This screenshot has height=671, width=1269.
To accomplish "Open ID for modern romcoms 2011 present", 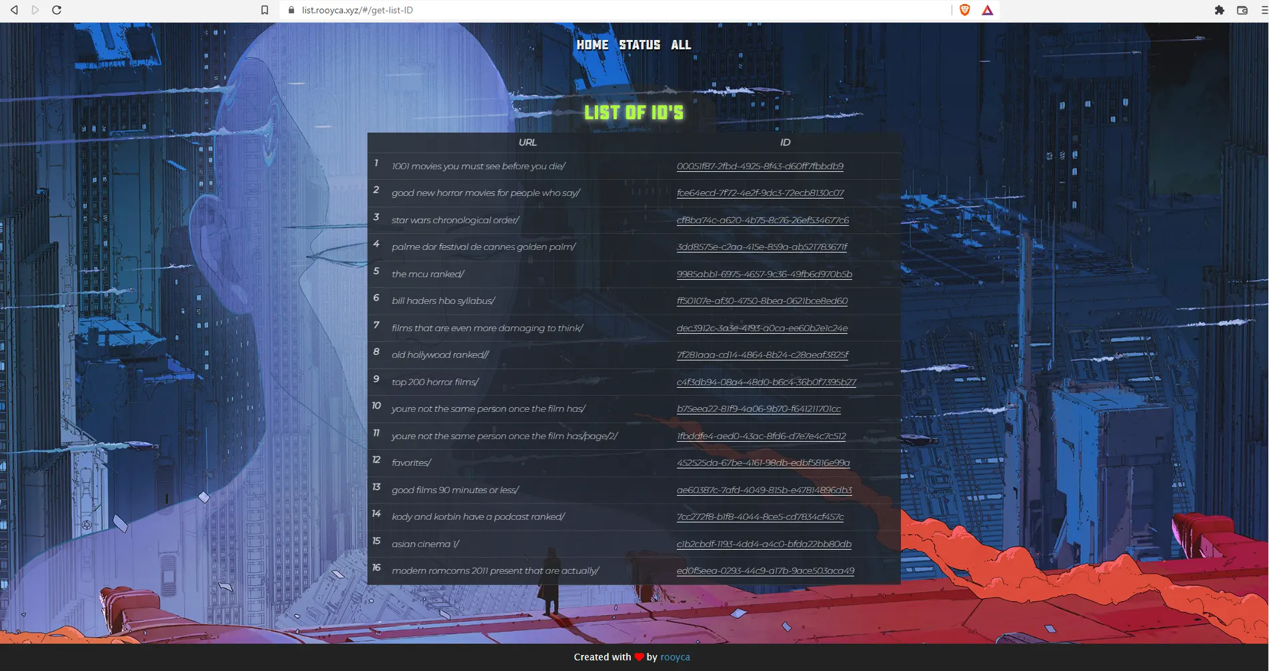I will (x=766, y=571).
